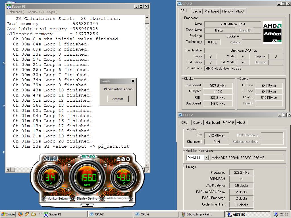Screen dimensions: 291x218
Task: Switch to the Mainboard tab in top CPU-Z
Action: (x=212, y=11)
